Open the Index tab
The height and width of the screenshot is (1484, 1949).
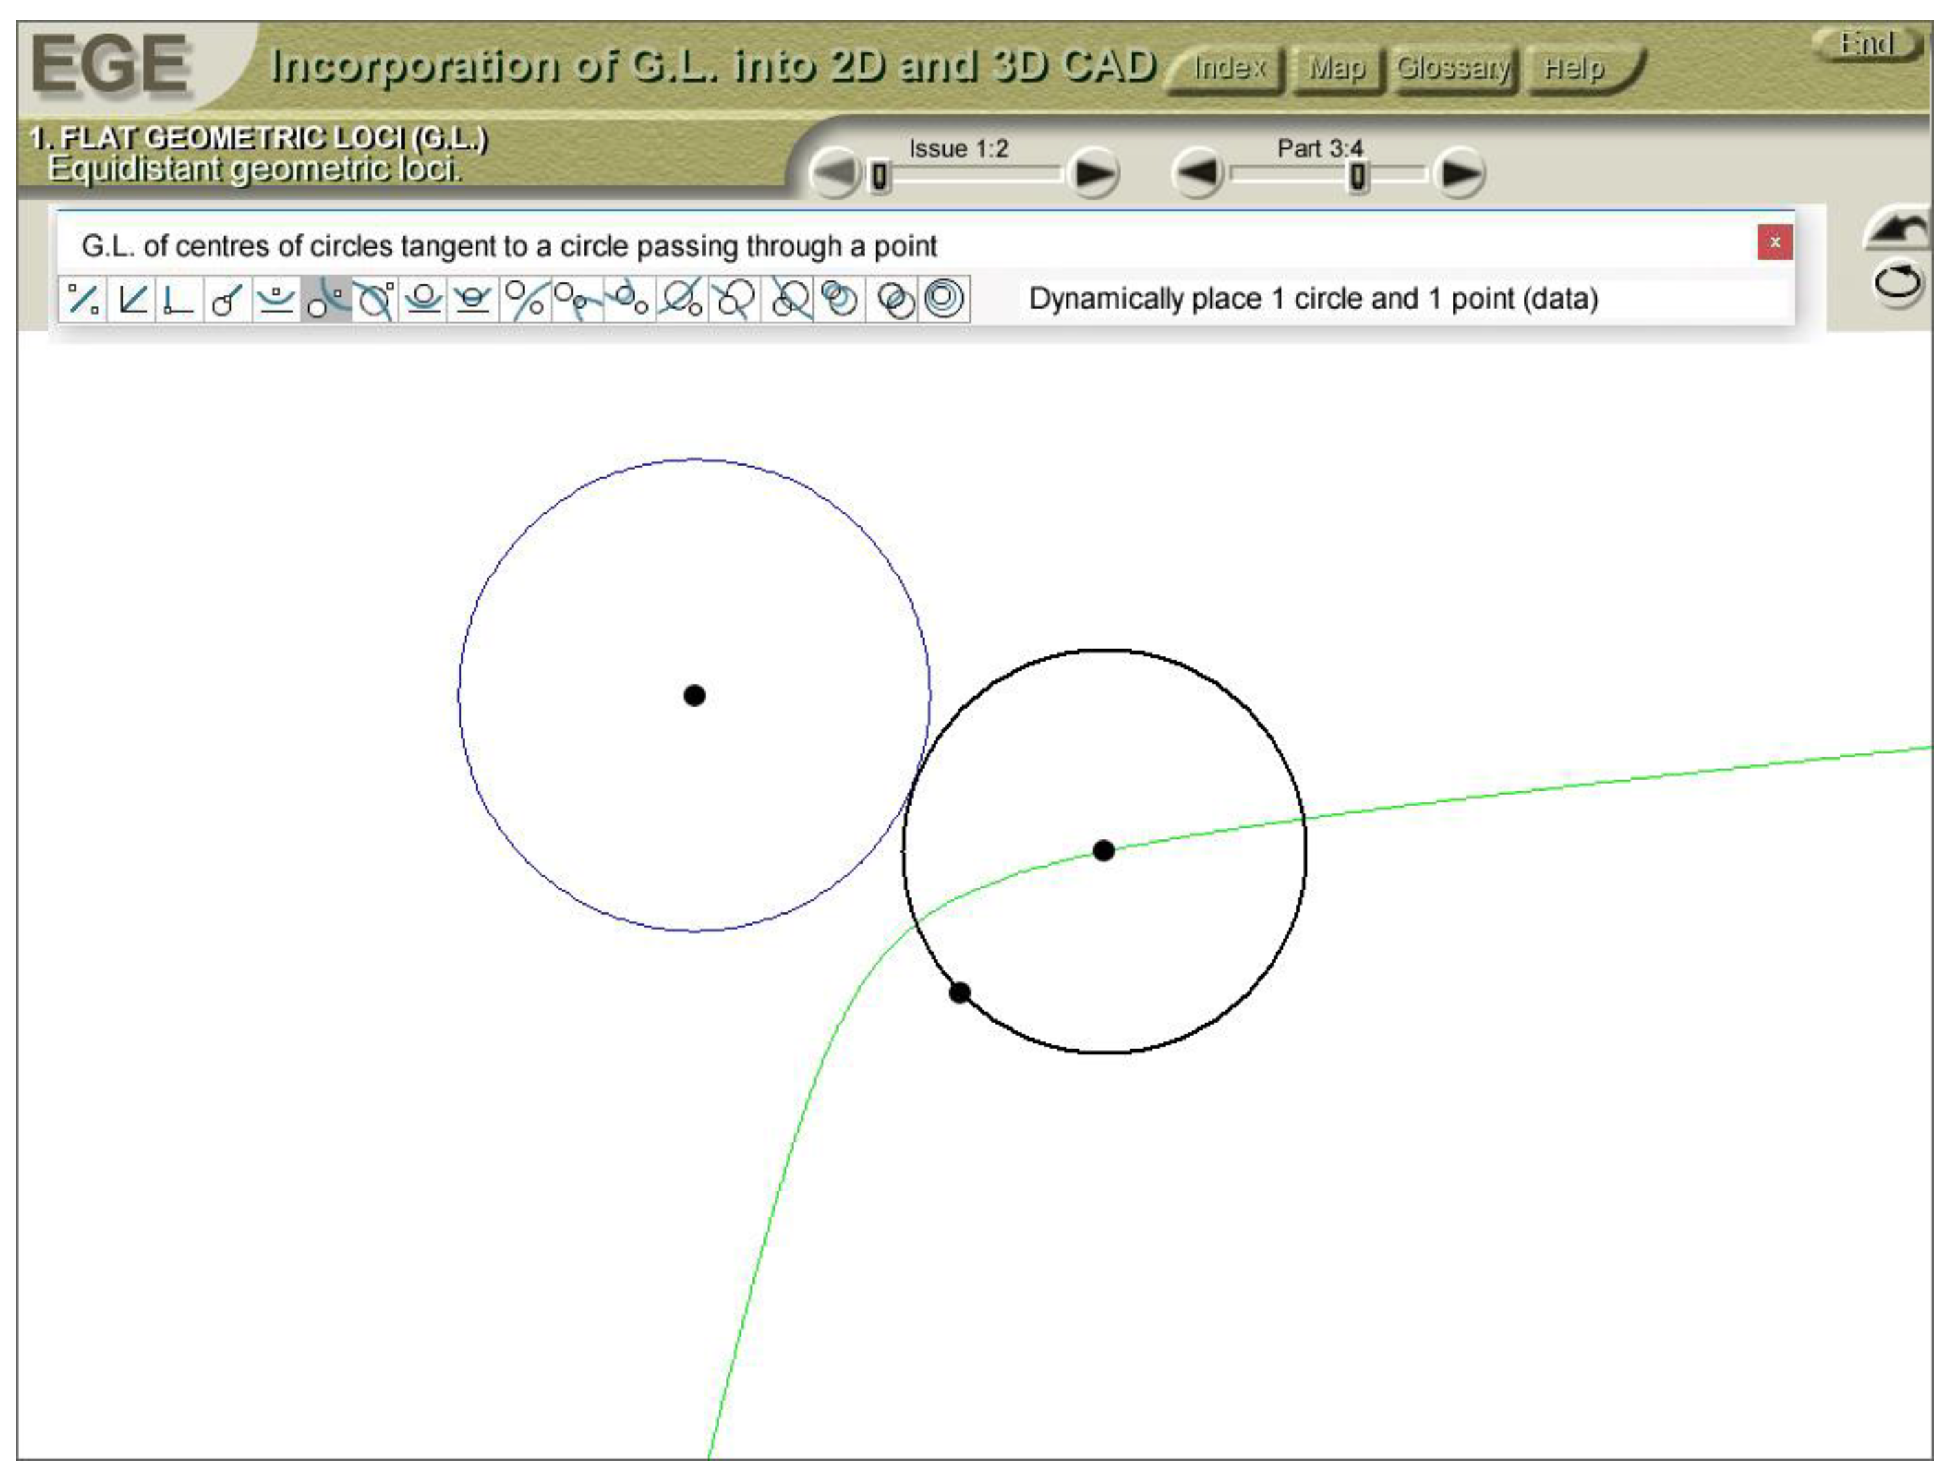click(1228, 68)
